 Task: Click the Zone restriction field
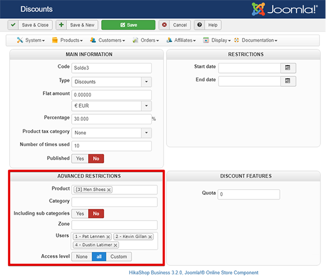point(114,225)
